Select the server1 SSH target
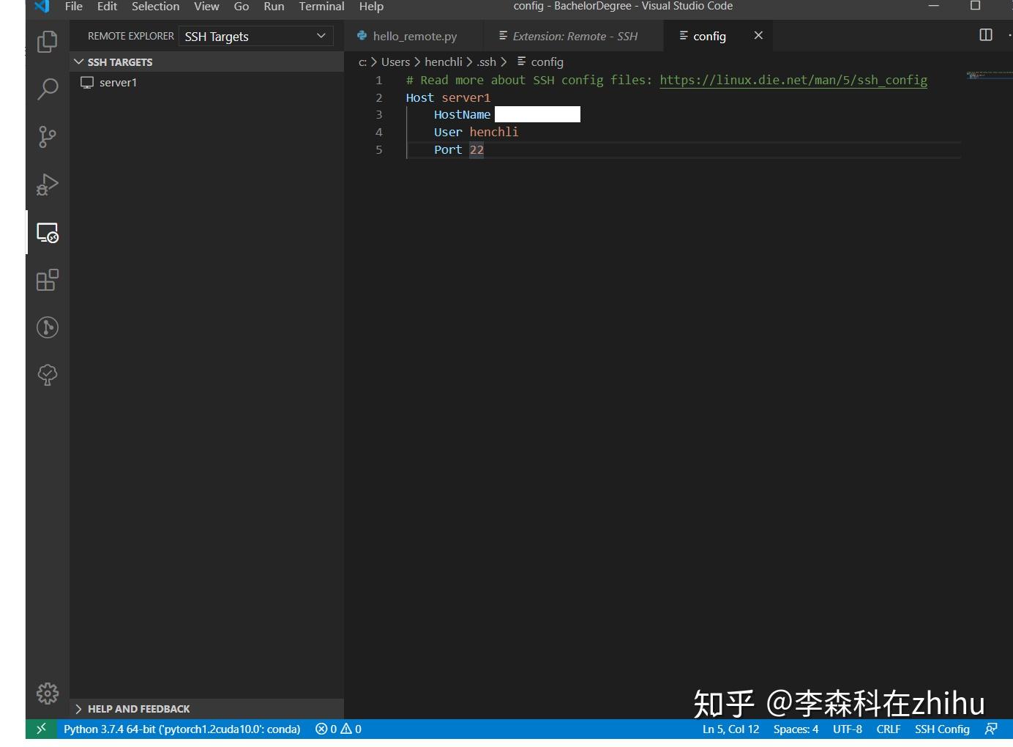The height and width of the screenshot is (747, 1013). point(118,82)
